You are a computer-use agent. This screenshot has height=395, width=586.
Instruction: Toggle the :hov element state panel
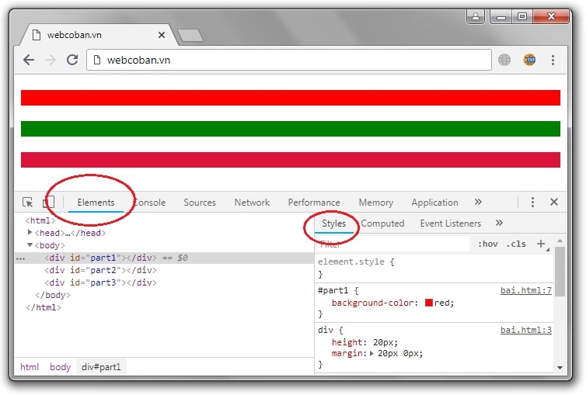tap(488, 244)
